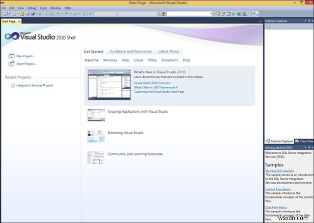The image size is (314, 223).
Task: Open the Object Browser toolbar icon
Action: click(x=228, y=14)
